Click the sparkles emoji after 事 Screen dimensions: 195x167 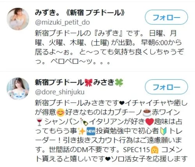(x=82, y=131)
